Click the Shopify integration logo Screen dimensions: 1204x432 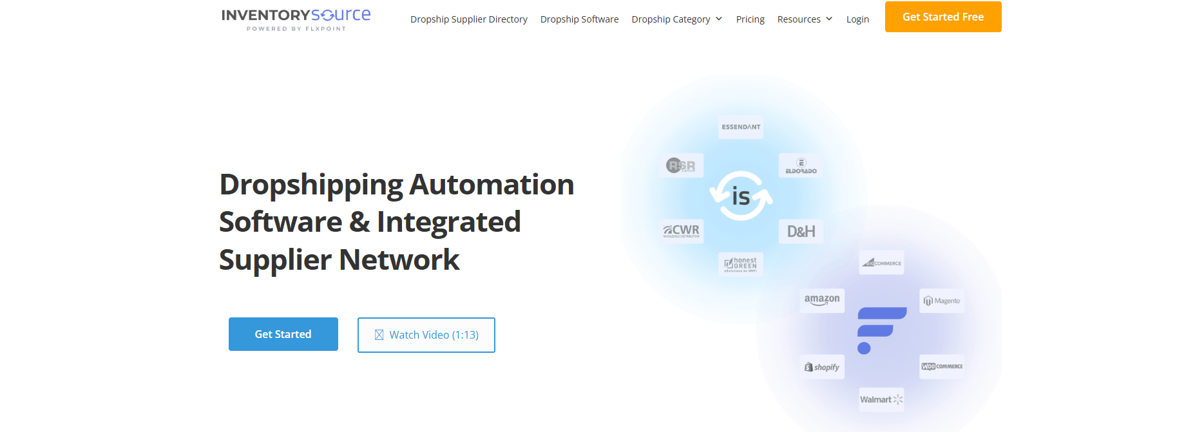tap(822, 367)
